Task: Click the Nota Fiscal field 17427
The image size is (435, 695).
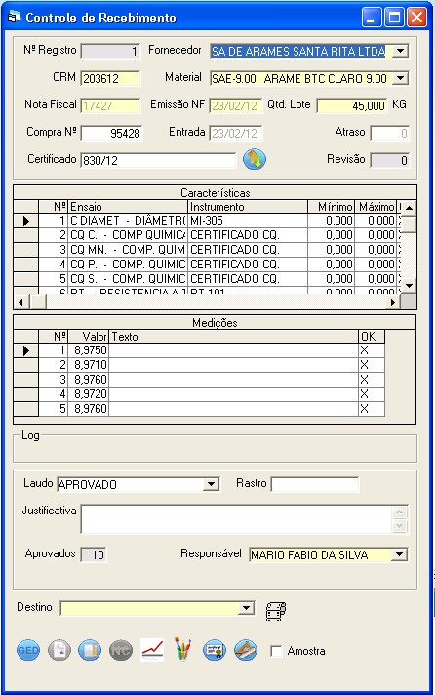Action: [x=111, y=105]
